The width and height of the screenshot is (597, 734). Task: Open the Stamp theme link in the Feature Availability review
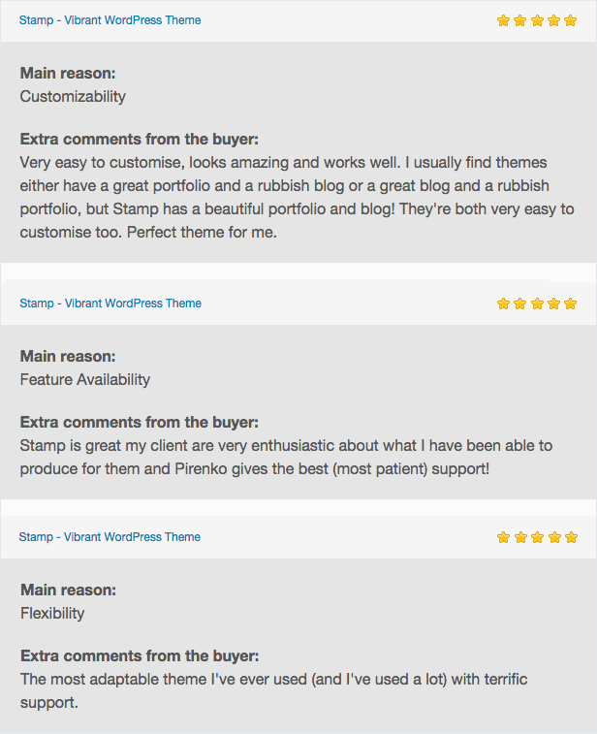coord(110,303)
